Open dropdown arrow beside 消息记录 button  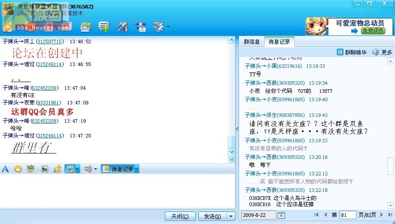(x=137, y=169)
